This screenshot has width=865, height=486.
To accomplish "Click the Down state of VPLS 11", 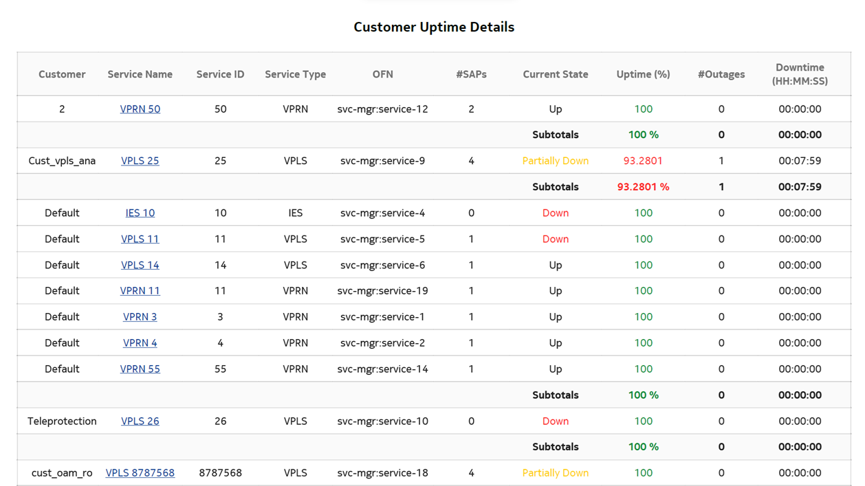I will tap(555, 239).
